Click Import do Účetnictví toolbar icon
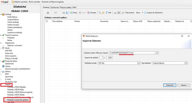 [145, 13]
